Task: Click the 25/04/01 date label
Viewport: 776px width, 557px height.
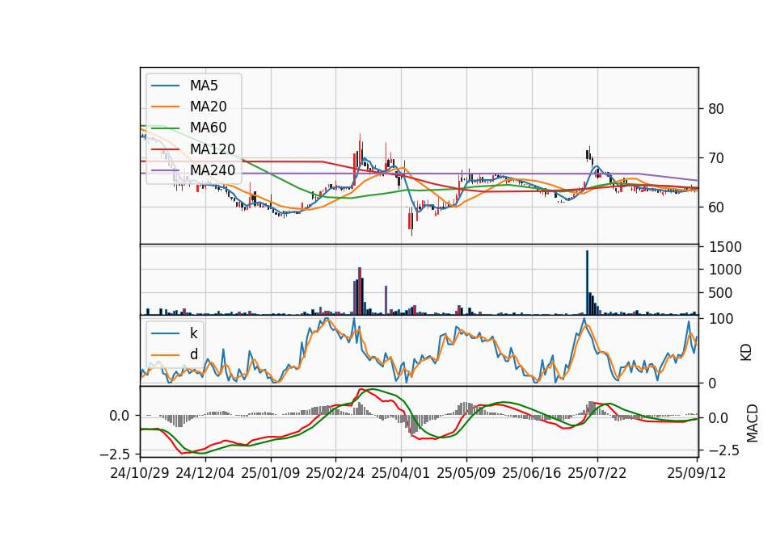Action: [400, 473]
